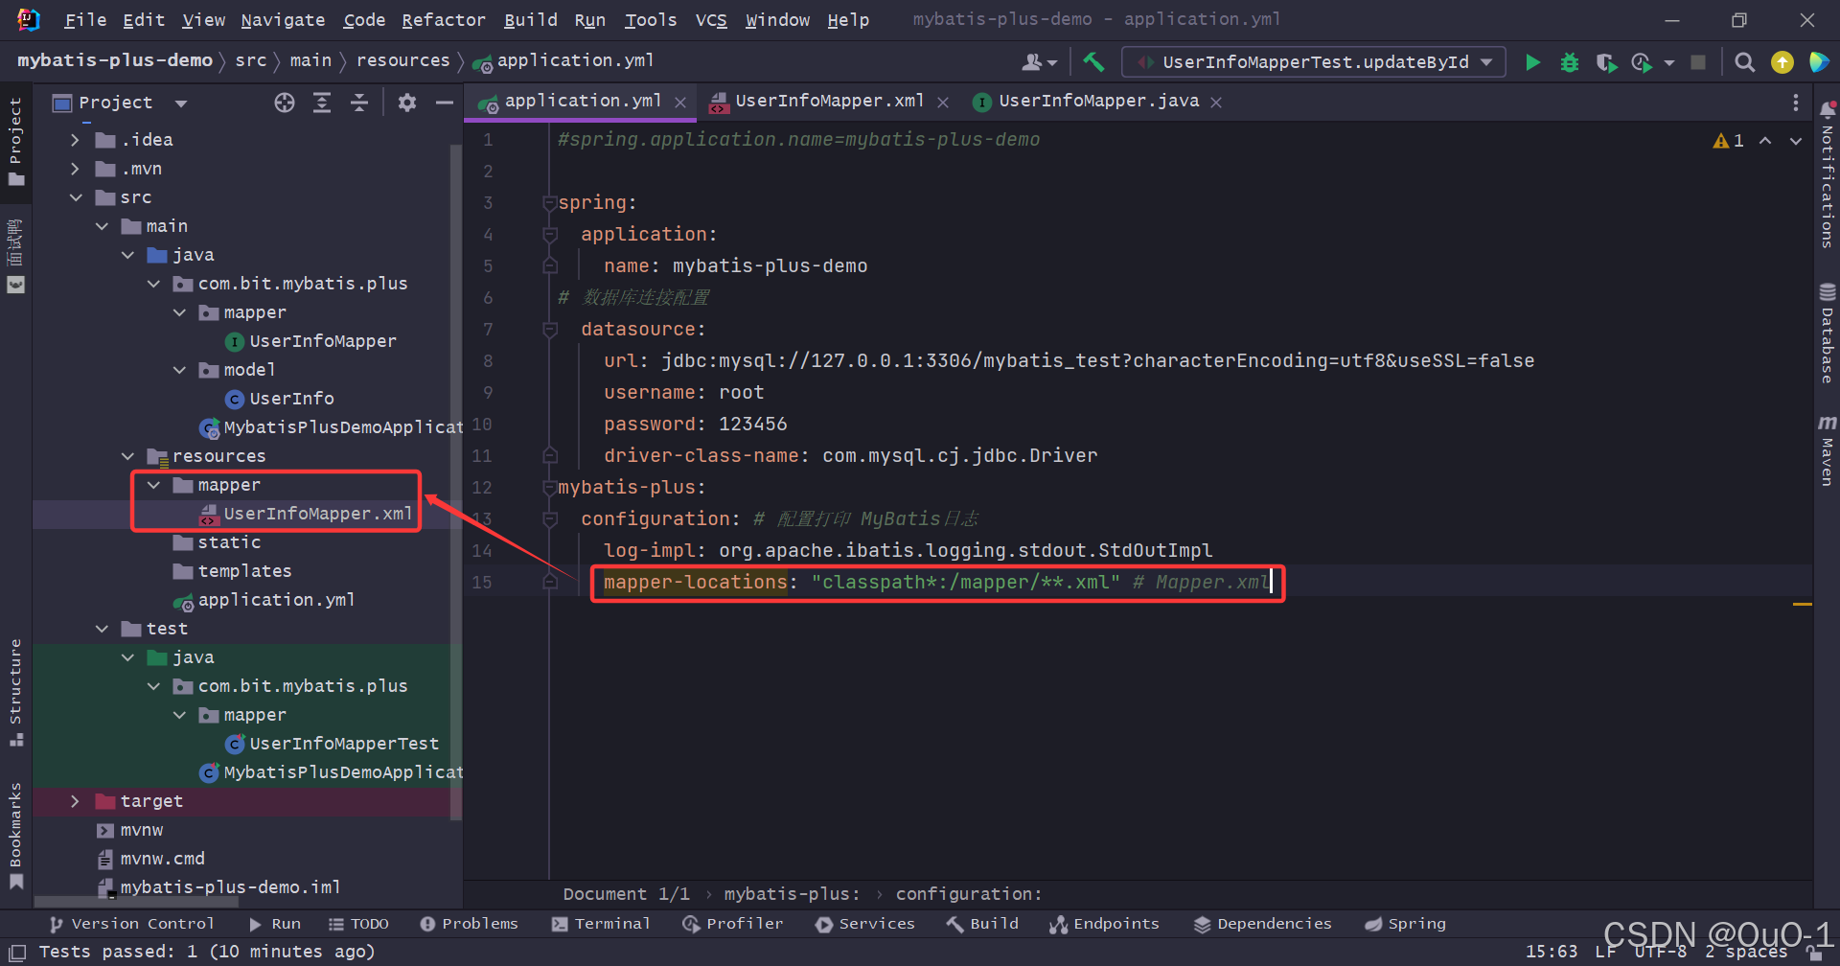Open dropdown arrow next to profiler run icon

(1669, 62)
